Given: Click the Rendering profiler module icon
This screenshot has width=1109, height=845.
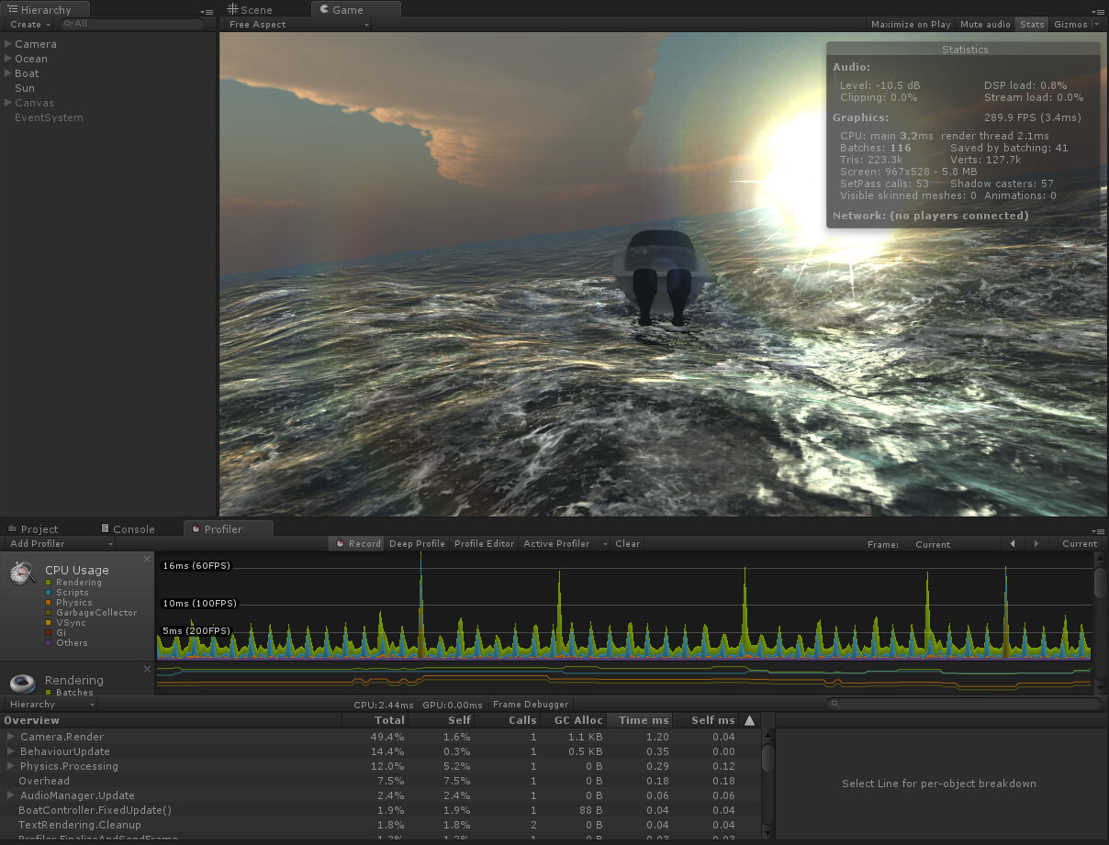Looking at the screenshot, I should (x=22, y=684).
